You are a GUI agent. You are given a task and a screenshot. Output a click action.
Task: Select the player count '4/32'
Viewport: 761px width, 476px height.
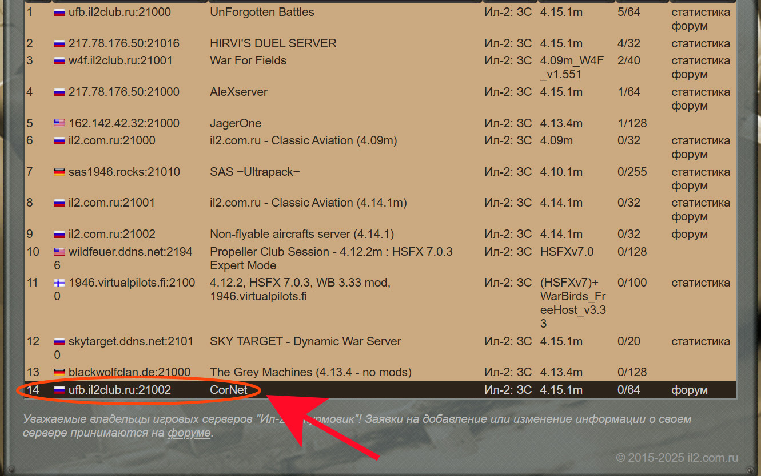click(629, 43)
